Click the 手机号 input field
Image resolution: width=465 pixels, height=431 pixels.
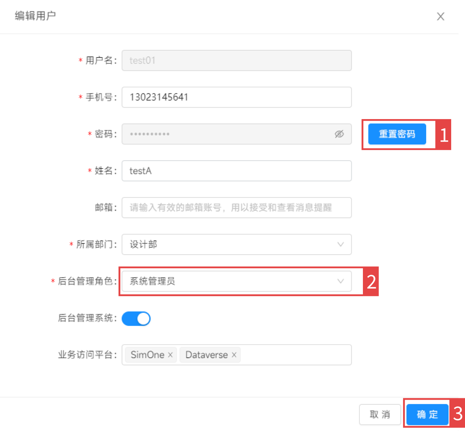(236, 97)
